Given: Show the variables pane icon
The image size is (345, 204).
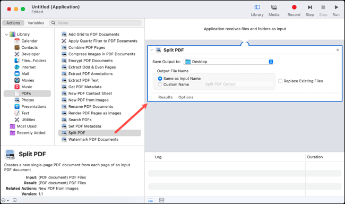Looking at the screenshot, I should (162, 200).
